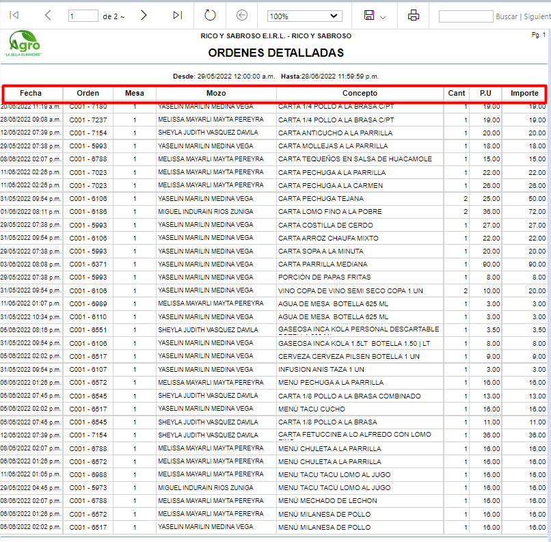Navigate back to parent report
Image resolution: width=551 pixels, height=542 pixels.
pos(242,15)
